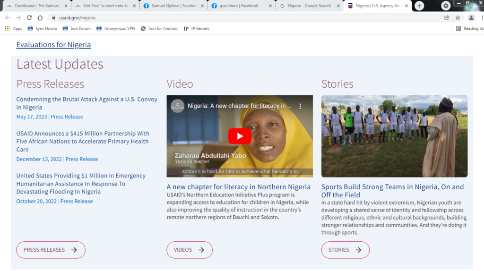Open the Reading list panel
484x271 pixels.
(x=469, y=28)
